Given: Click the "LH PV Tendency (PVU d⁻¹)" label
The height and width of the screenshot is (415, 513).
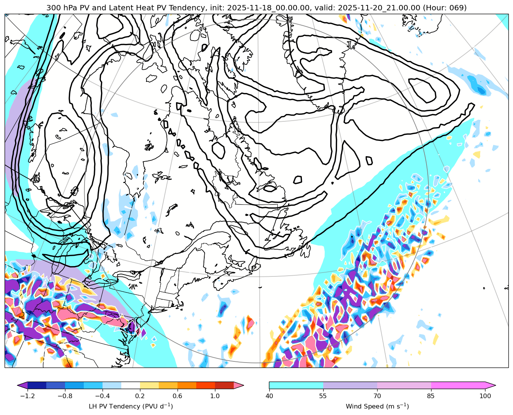Looking at the screenshot, I should coord(130,406).
